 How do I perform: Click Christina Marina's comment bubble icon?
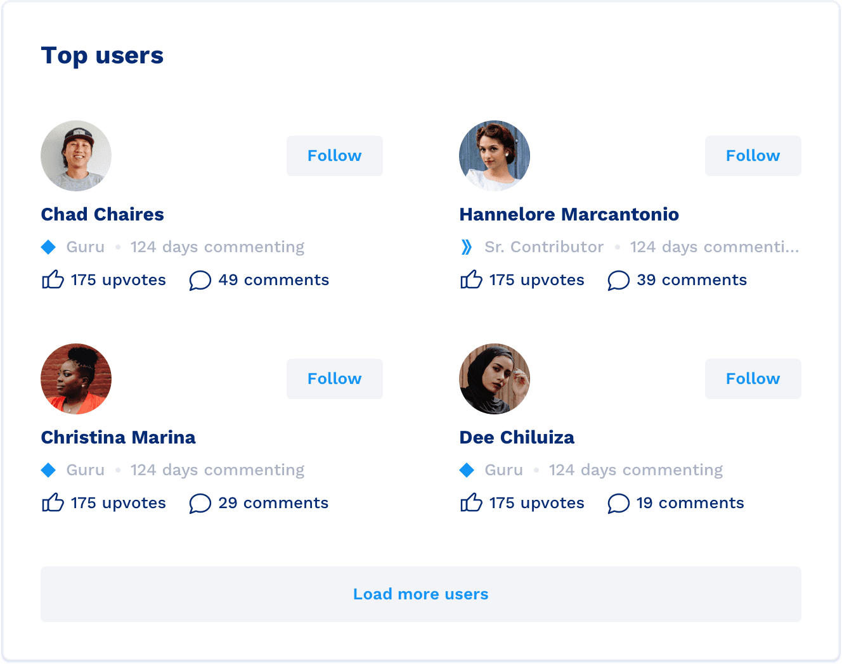click(x=200, y=503)
